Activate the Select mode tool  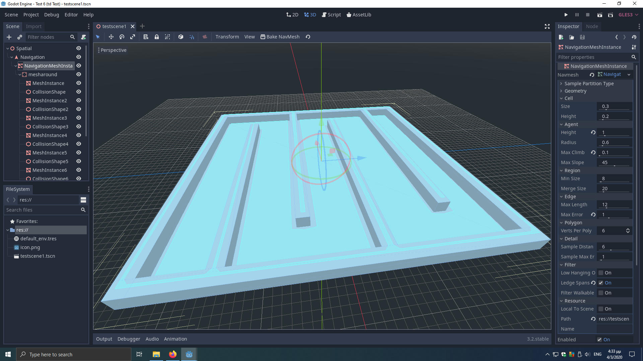pyautogui.click(x=98, y=37)
